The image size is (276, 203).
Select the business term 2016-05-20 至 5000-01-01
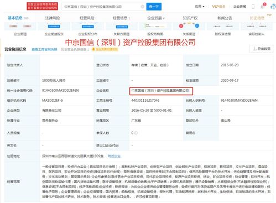(x=152, y=110)
